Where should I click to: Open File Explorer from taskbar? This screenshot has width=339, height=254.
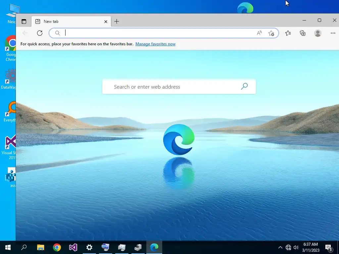point(40,247)
